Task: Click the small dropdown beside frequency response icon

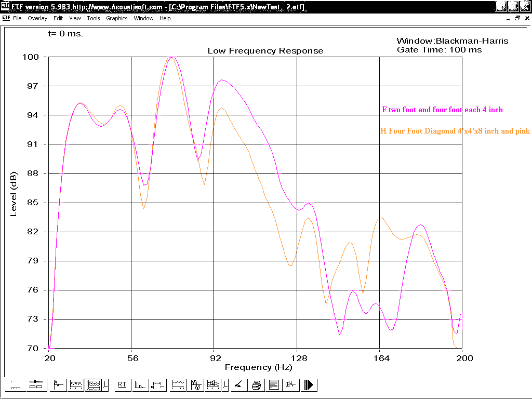Action: 105,385
